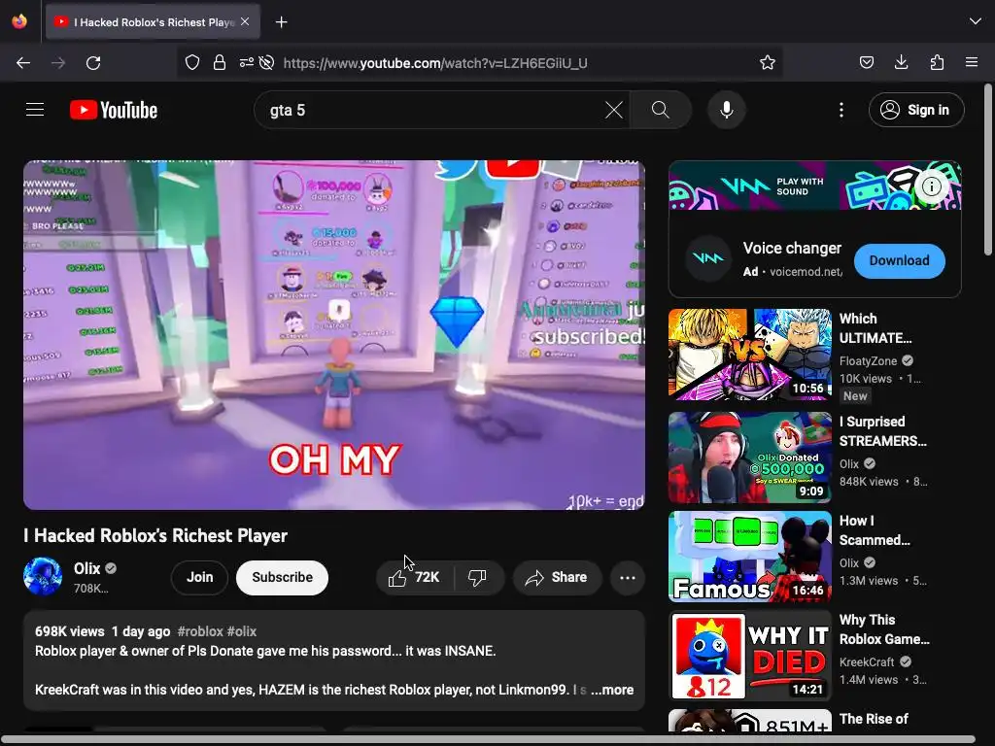Click the Voicemod play with sound banner
This screenshot has width=995, height=746.
click(x=815, y=186)
